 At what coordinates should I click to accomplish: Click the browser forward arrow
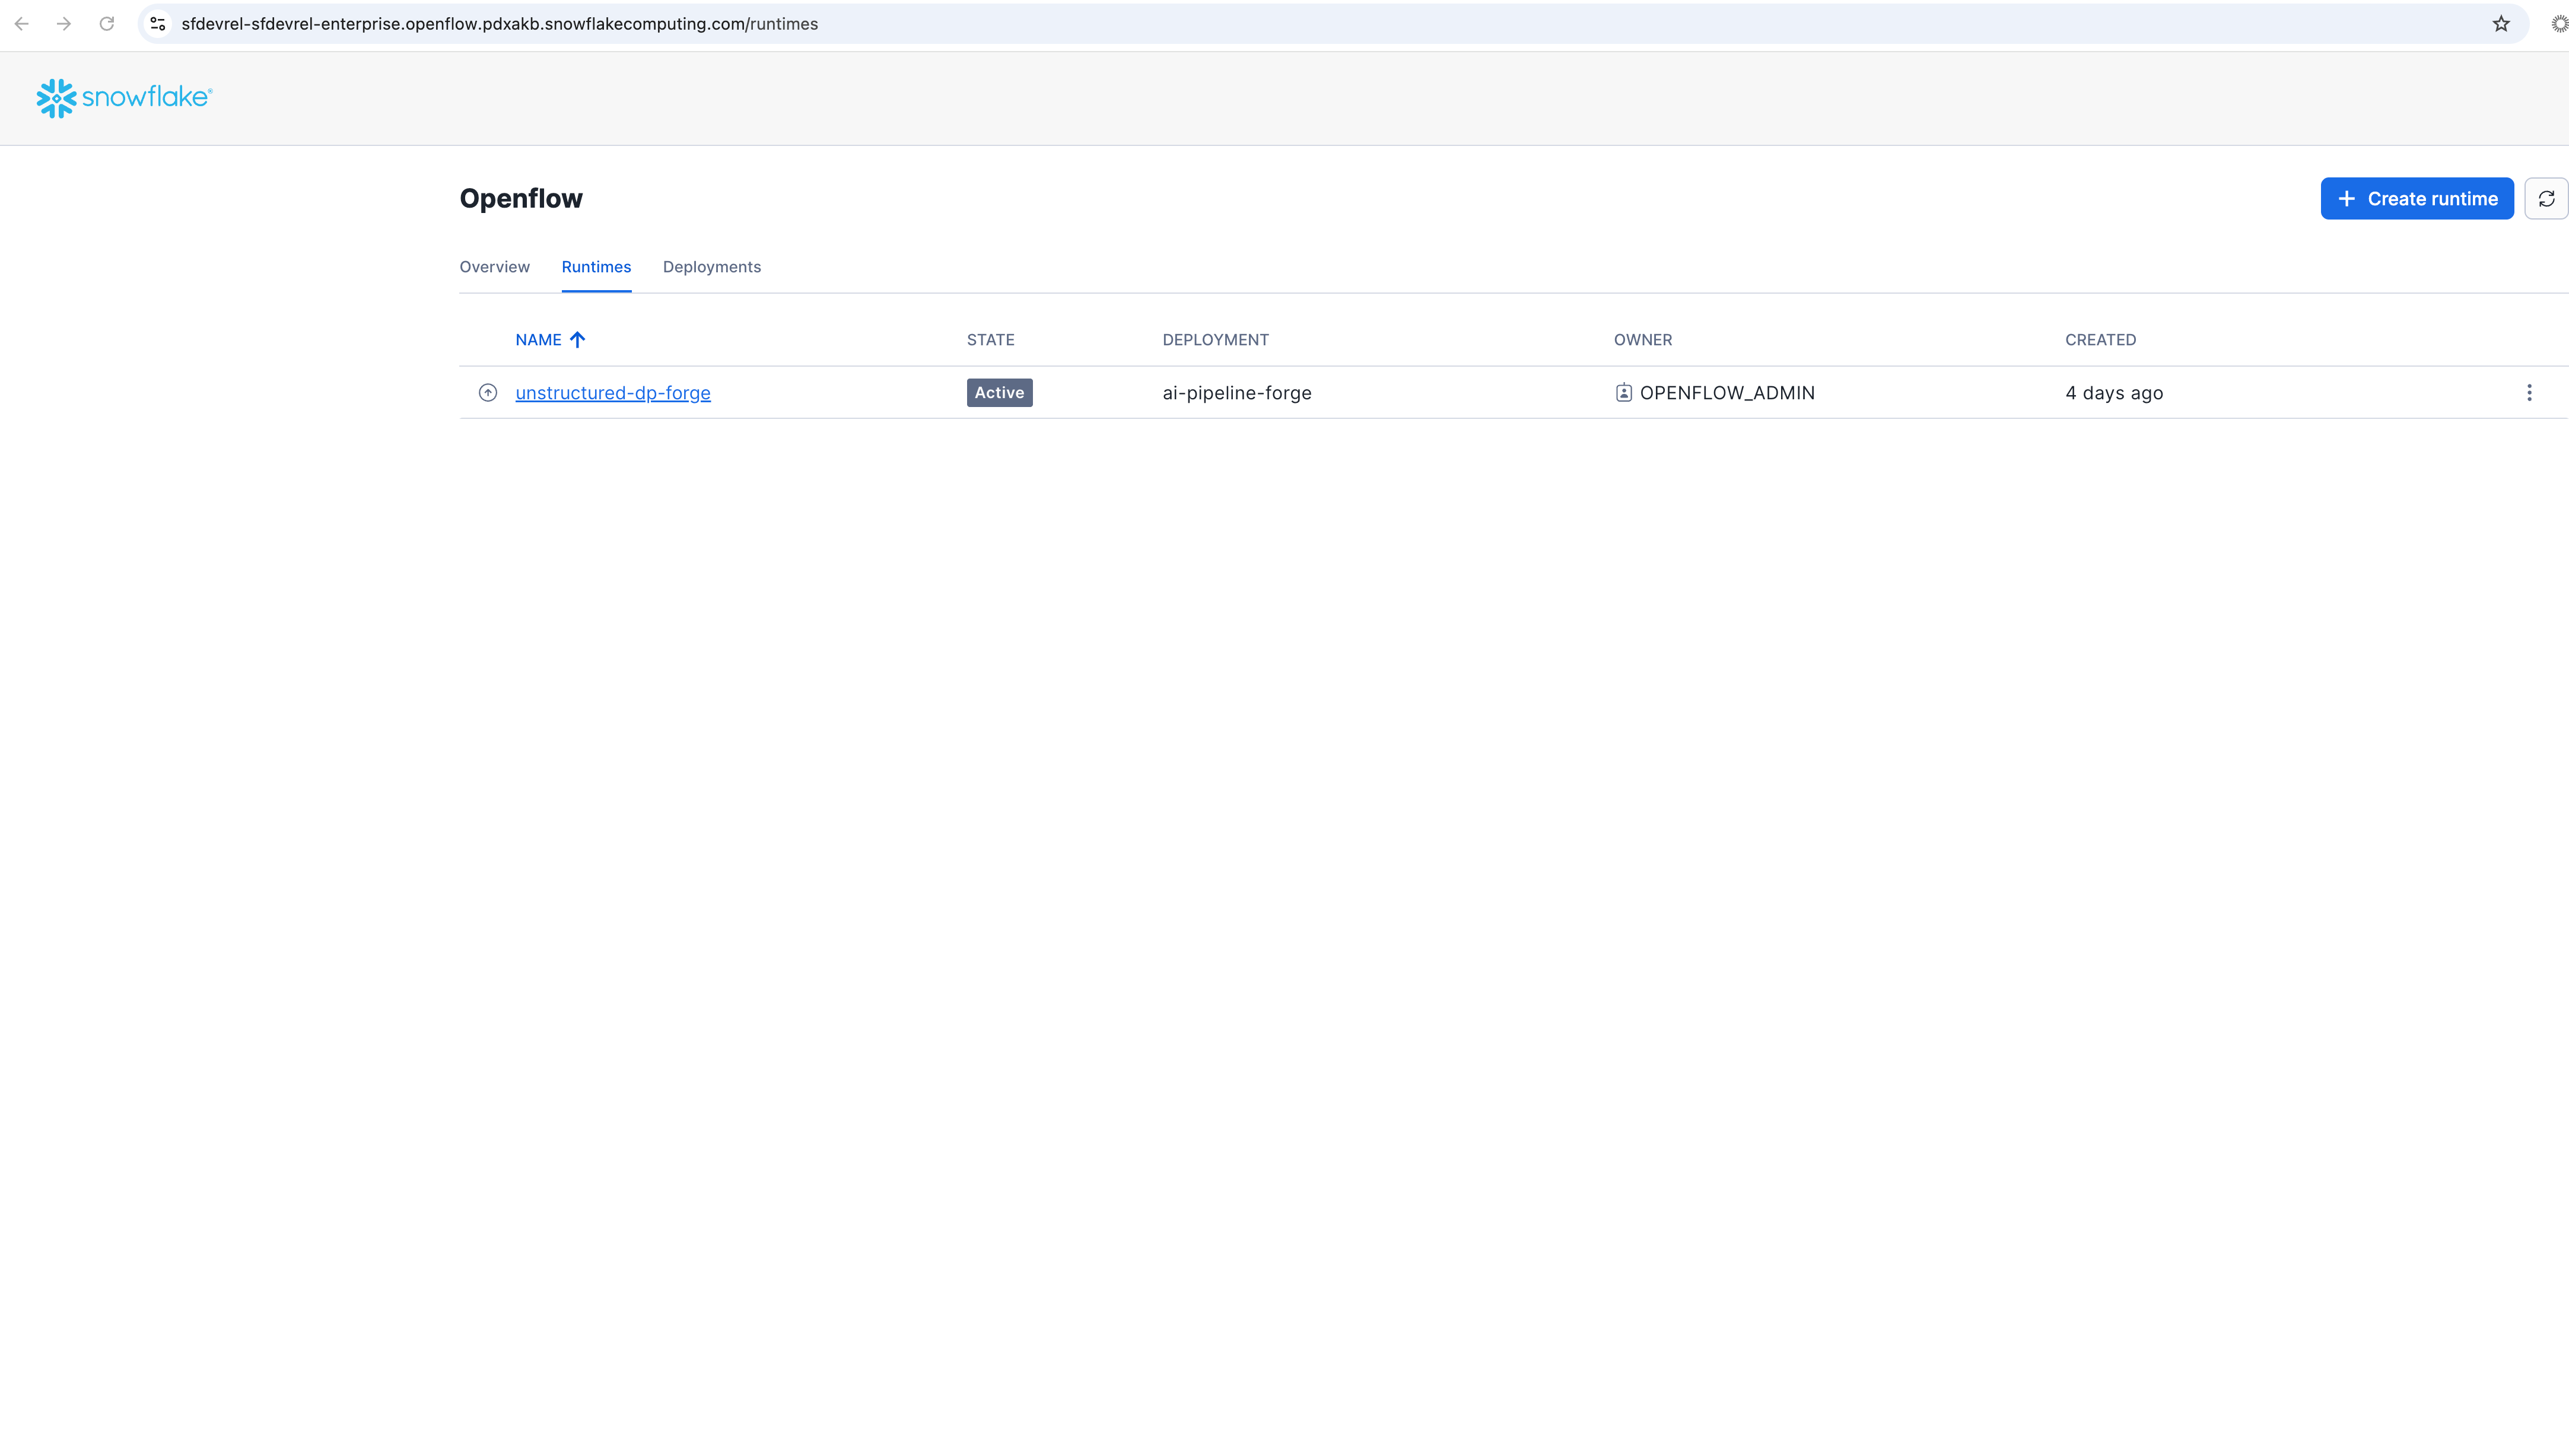tap(64, 24)
